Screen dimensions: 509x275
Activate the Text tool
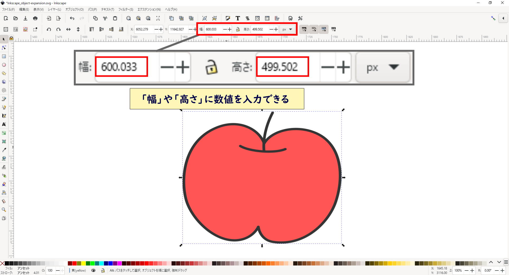tap(4, 124)
